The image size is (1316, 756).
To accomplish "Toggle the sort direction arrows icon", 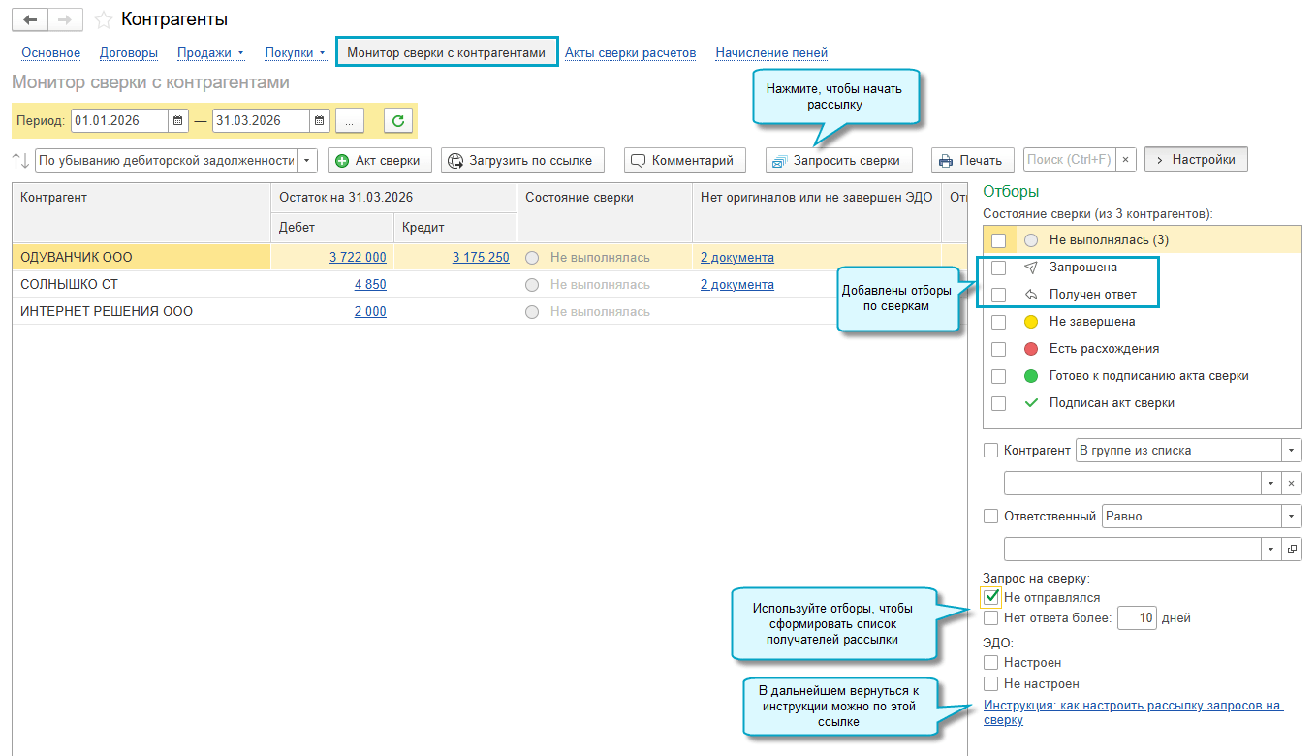I will click(x=20, y=160).
